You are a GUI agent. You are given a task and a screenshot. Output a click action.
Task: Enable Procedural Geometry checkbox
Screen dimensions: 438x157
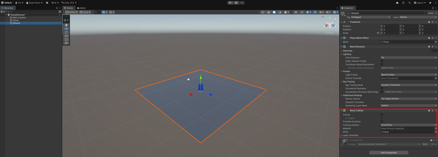[x=382, y=88]
